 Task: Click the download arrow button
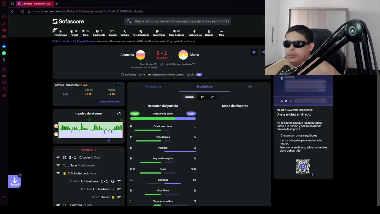(15, 181)
